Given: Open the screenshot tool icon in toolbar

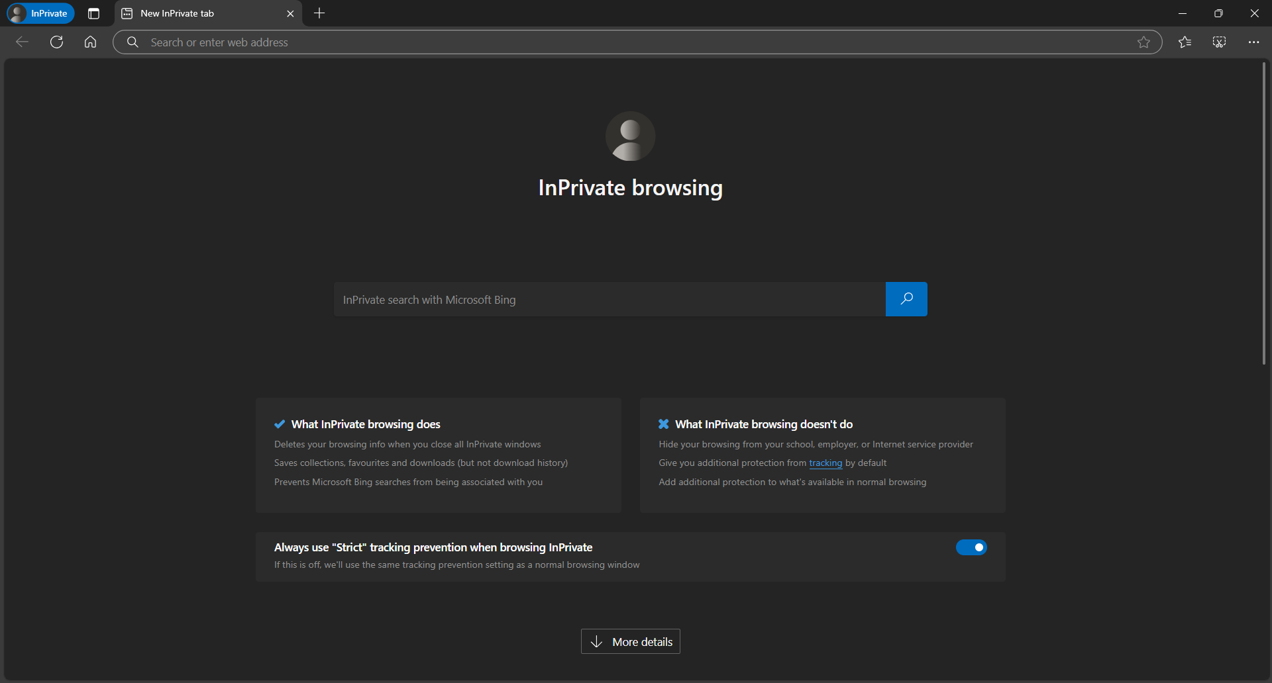Looking at the screenshot, I should coord(1220,42).
